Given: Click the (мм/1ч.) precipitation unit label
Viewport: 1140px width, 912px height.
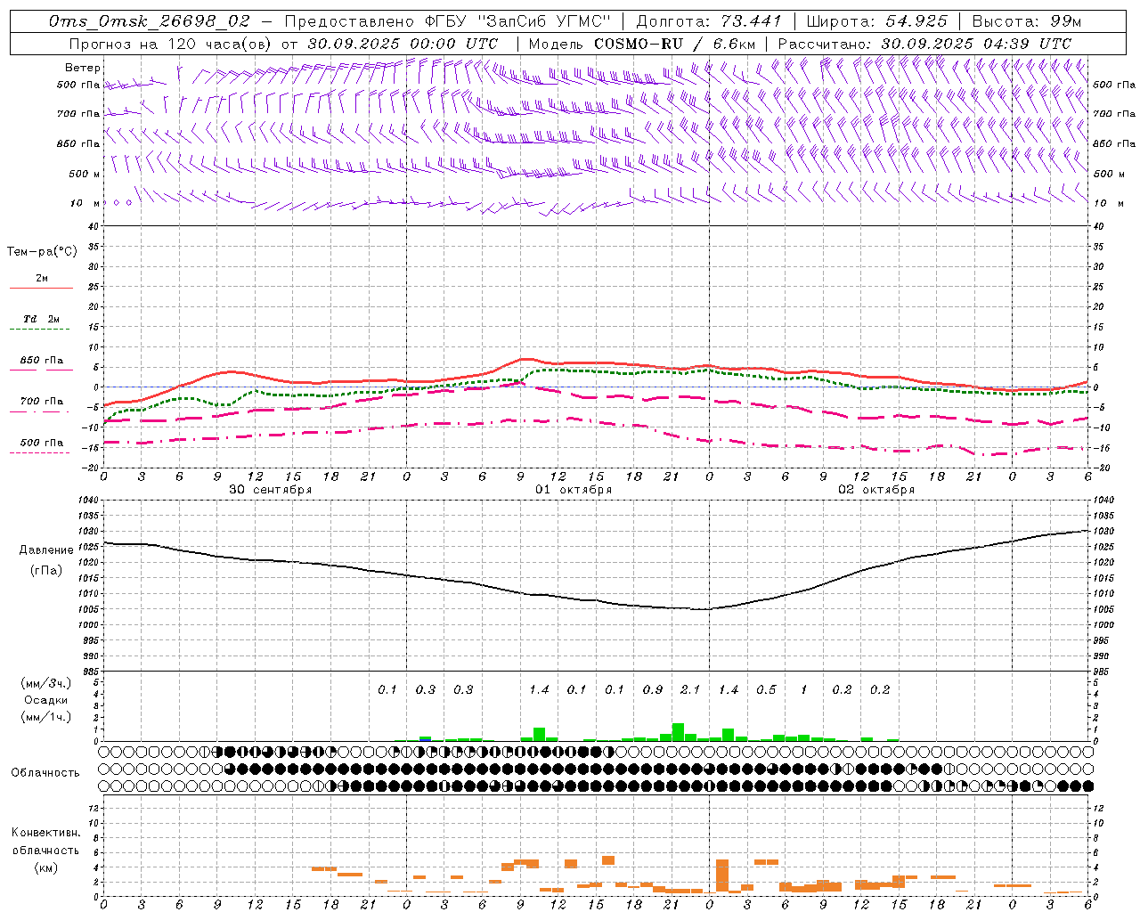Looking at the screenshot, I should coord(46,717).
